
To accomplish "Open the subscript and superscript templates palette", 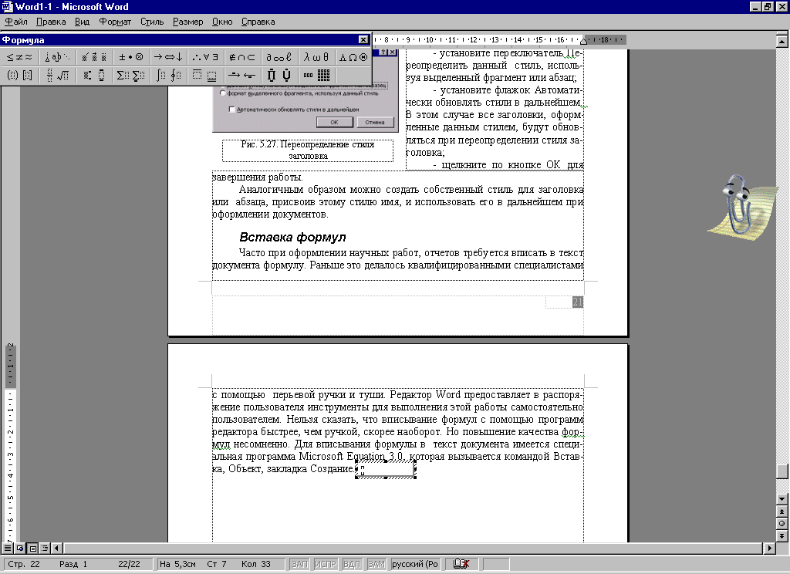I will pos(94,76).
